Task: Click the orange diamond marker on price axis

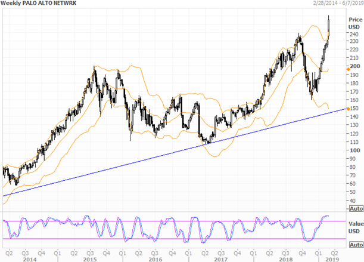Action: pyautogui.click(x=347, y=70)
